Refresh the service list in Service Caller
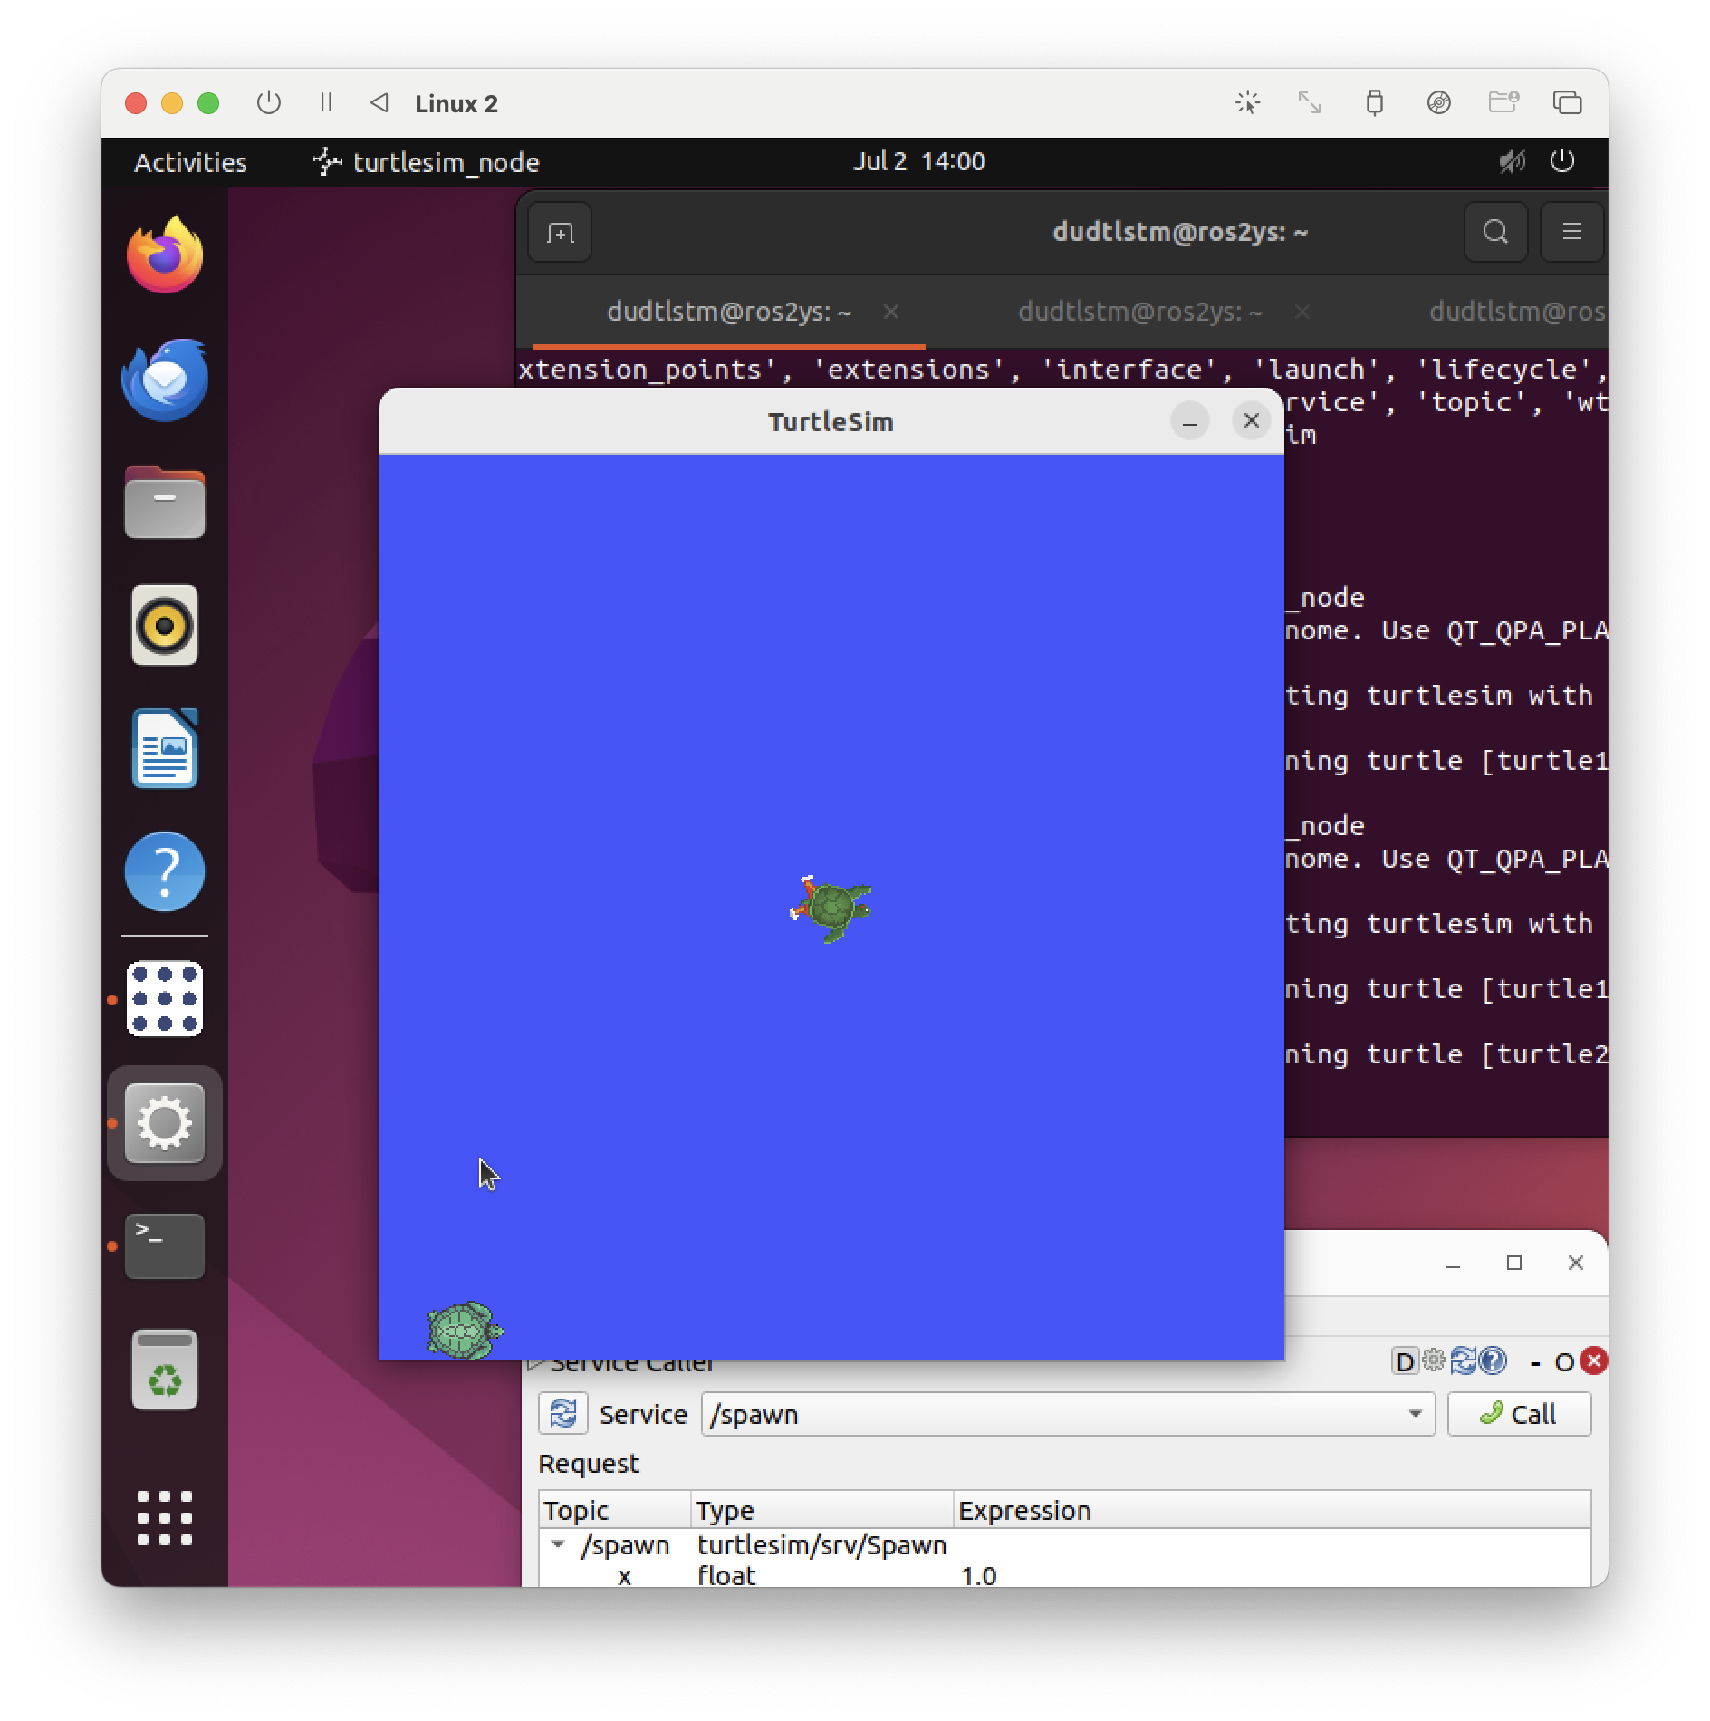 [563, 1413]
